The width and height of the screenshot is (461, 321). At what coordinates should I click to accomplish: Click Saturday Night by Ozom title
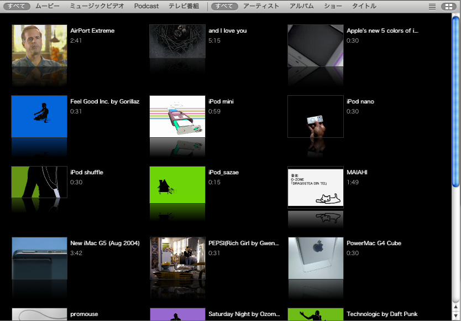pyautogui.click(x=244, y=314)
